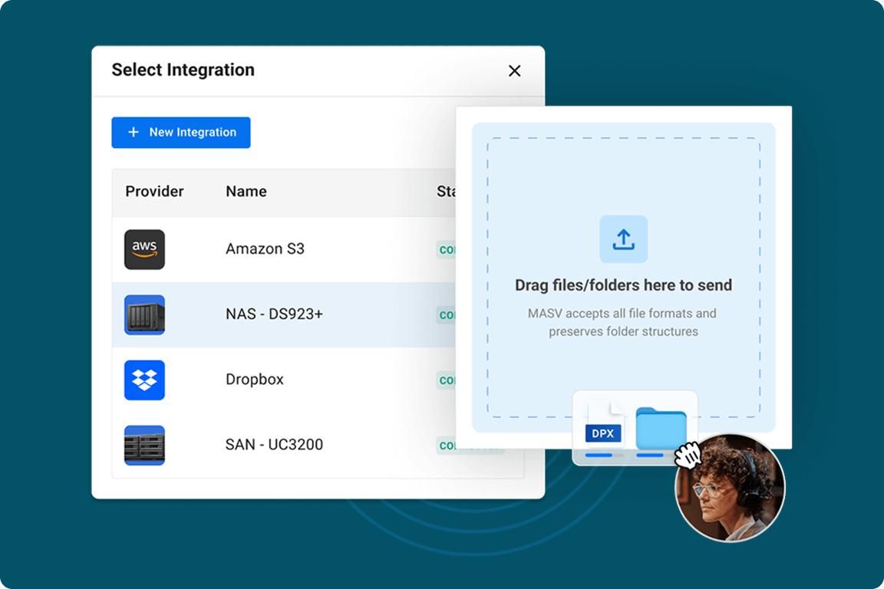Click the Name column header
The height and width of the screenshot is (589, 884).
[246, 191]
